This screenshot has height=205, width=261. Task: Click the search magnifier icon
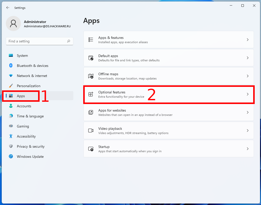69,41
